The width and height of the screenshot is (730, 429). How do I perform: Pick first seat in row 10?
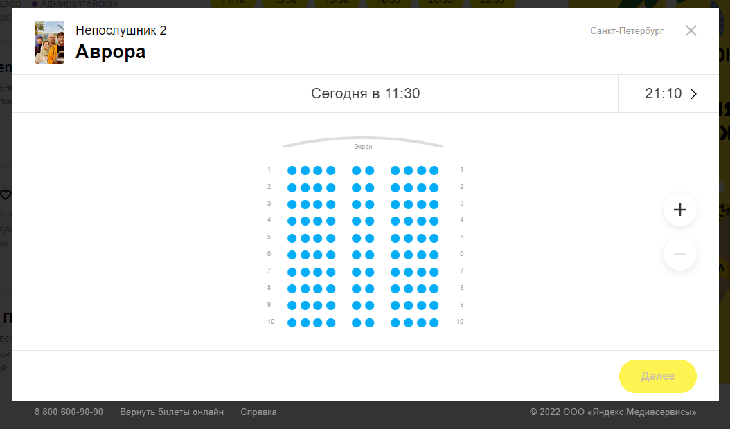pyautogui.click(x=292, y=323)
